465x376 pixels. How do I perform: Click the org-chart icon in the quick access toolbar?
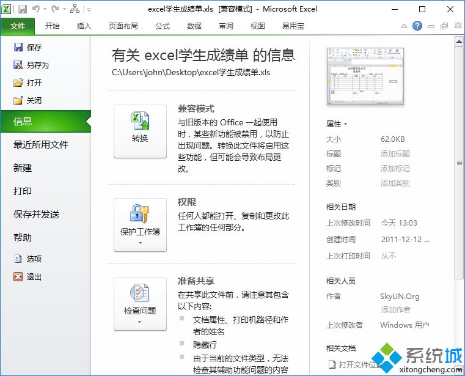click(75, 9)
